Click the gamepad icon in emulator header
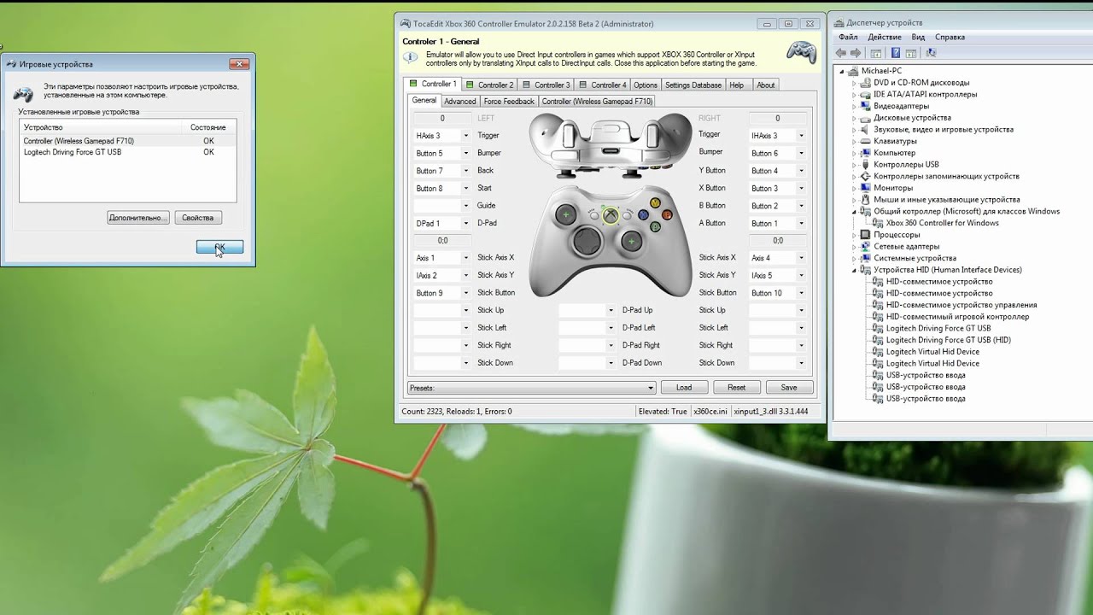Viewport: 1093px width, 615px height. pyautogui.click(x=801, y=52)
